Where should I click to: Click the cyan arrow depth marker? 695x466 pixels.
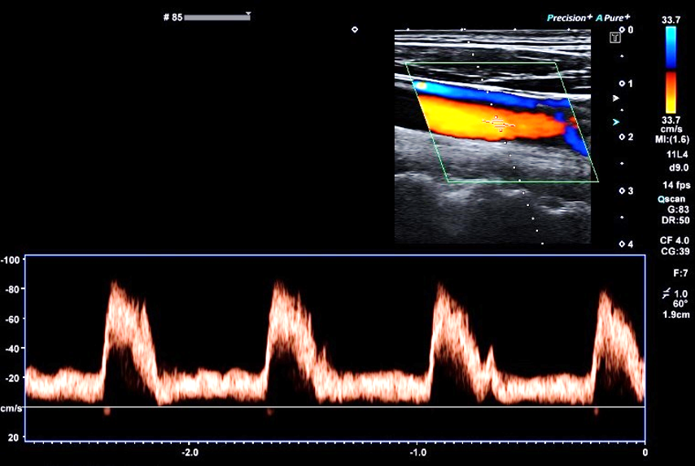point(615,121)
